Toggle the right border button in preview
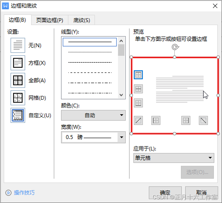 tap(186, 120)
